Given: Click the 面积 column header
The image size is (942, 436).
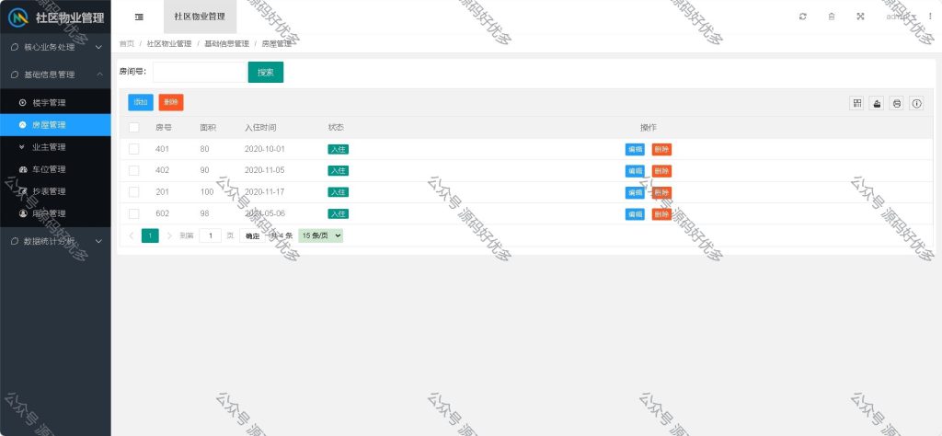Looking at the screenshot, I should [x=209, y=127].
